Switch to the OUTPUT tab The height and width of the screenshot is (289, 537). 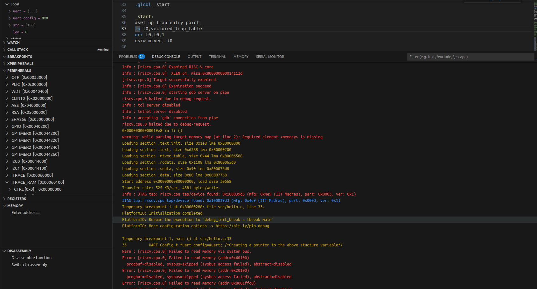pyautogui.click(x=194, y=57)
